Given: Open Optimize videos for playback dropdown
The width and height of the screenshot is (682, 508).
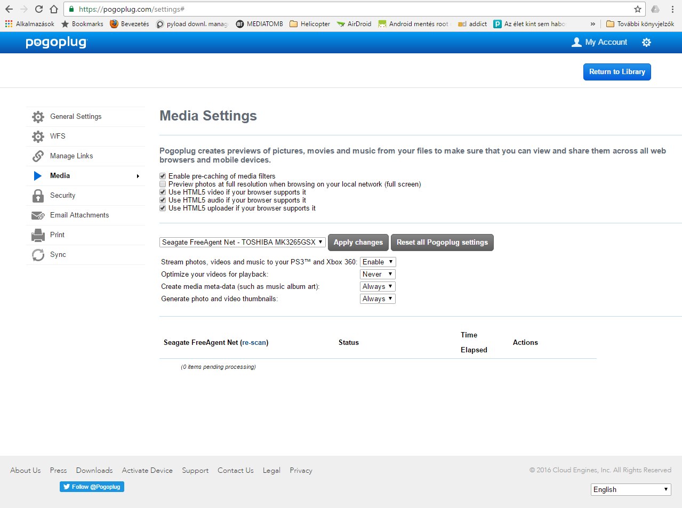Looking at the screenshot, I should pyautogui.click(x=378, y=274).
